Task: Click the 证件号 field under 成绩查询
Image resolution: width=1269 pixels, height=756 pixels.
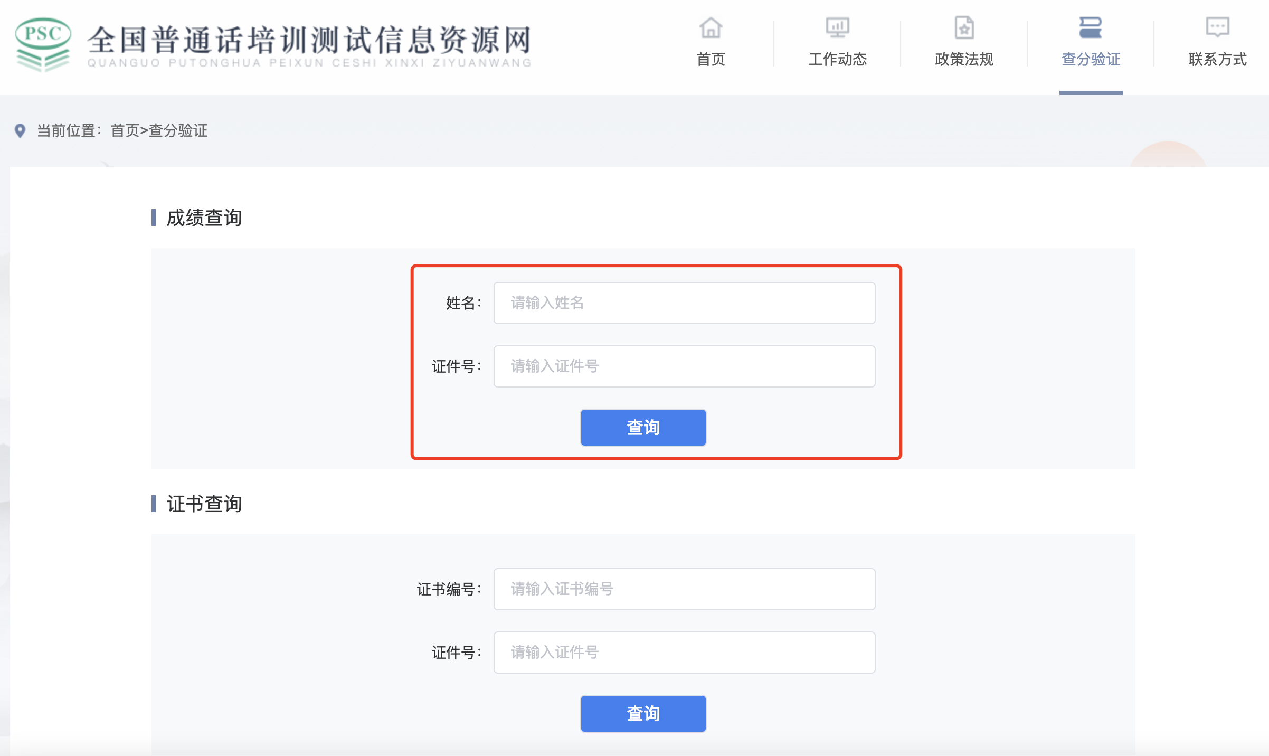Action: 684,366
